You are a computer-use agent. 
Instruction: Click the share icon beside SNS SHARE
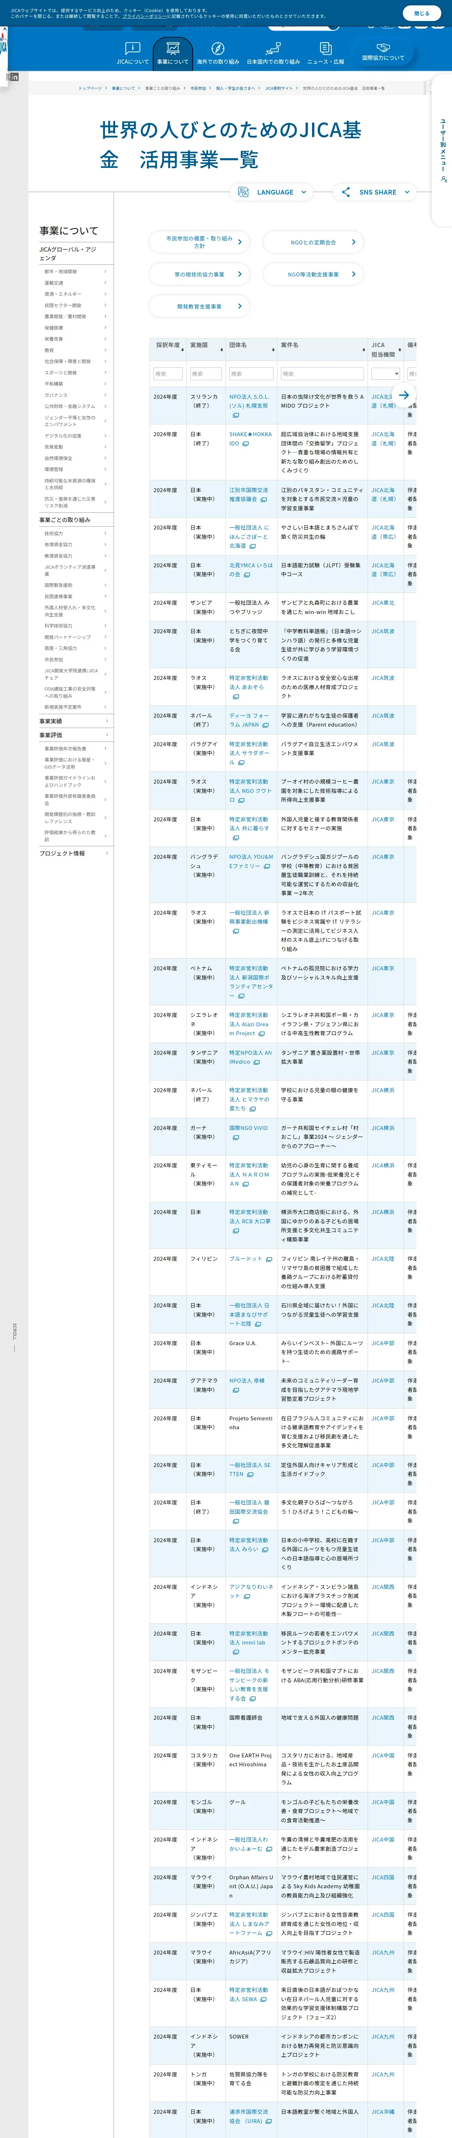(x=346, y=192)
